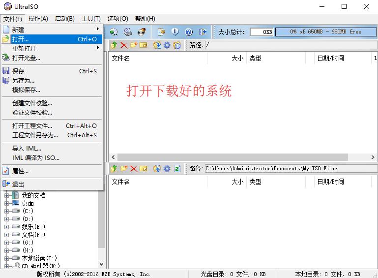Expand the 本地磁盘(I:) drive node
This screenshot has height=278, width=378.
pos(7,258)
